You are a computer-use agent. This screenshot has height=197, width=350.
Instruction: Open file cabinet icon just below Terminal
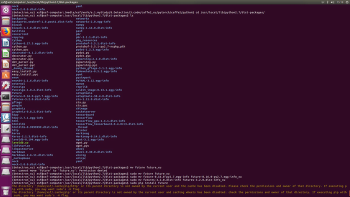(x=5, y=107)
